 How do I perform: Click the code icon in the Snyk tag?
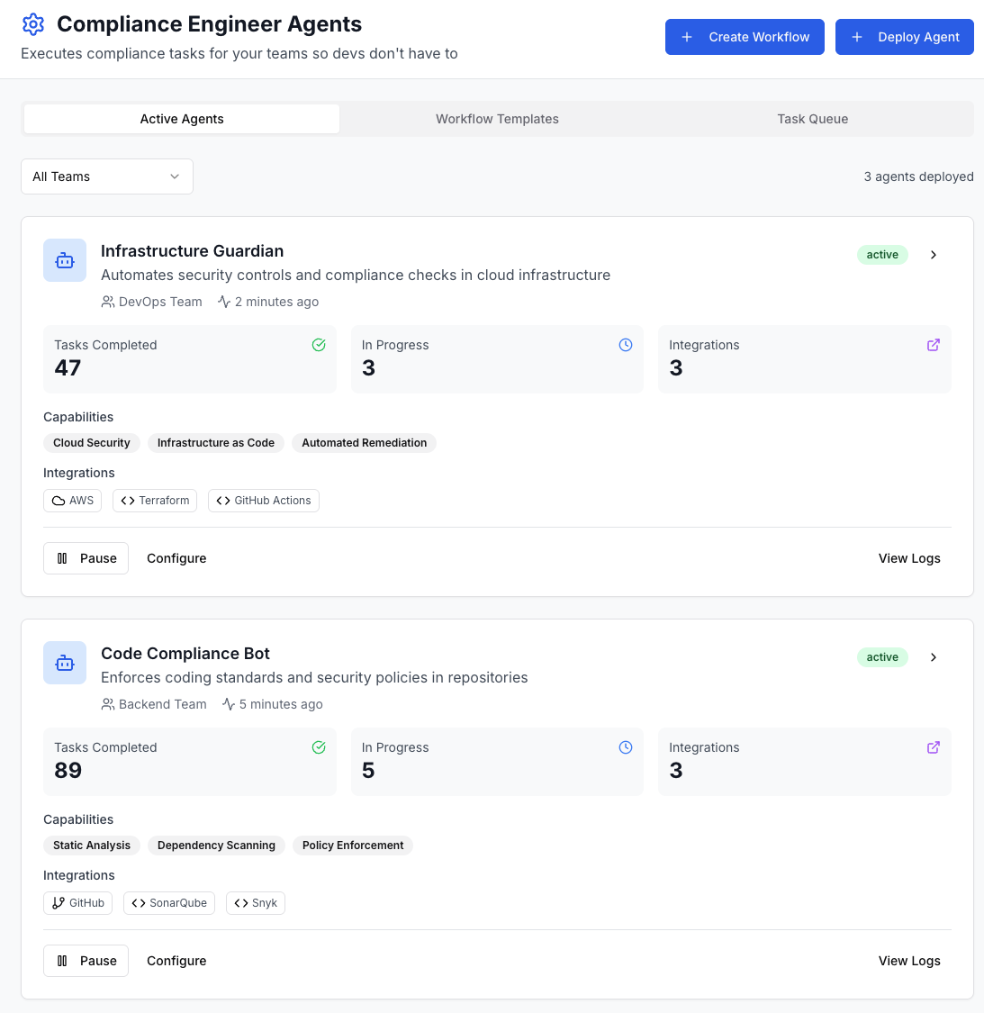(241, 903)
